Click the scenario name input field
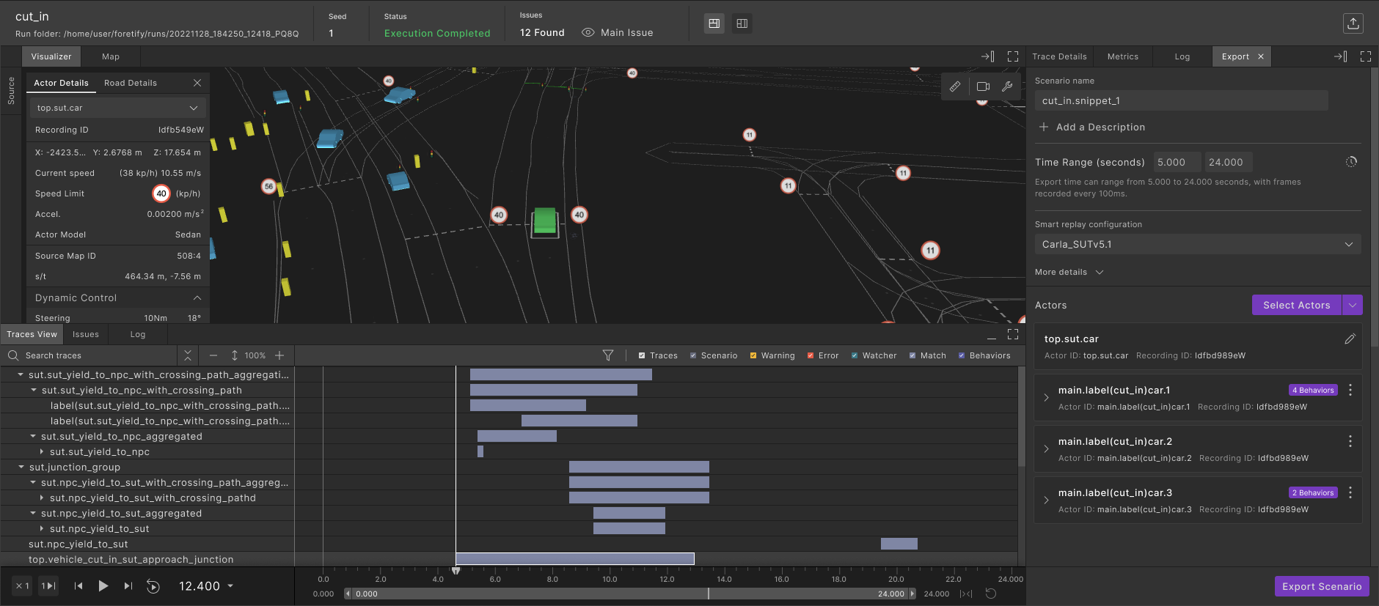This screenshot has width=1379, height=606. click(1181, 100)
